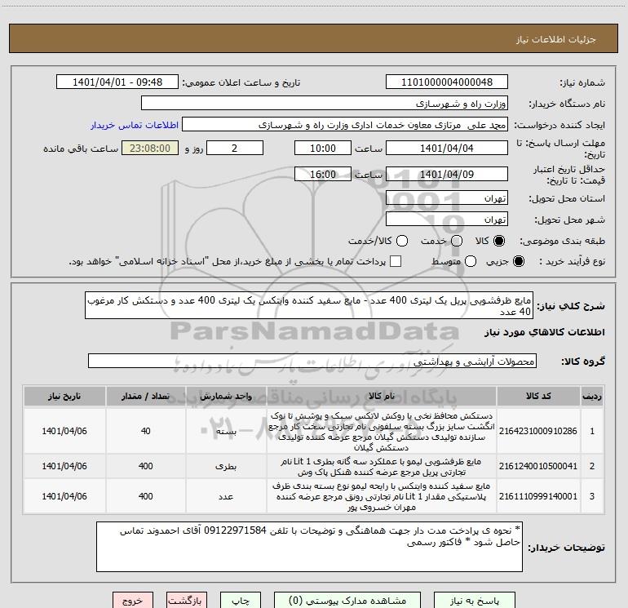Click the چاپ print button
Screen dimensions: 628x608
coord(241,601)
